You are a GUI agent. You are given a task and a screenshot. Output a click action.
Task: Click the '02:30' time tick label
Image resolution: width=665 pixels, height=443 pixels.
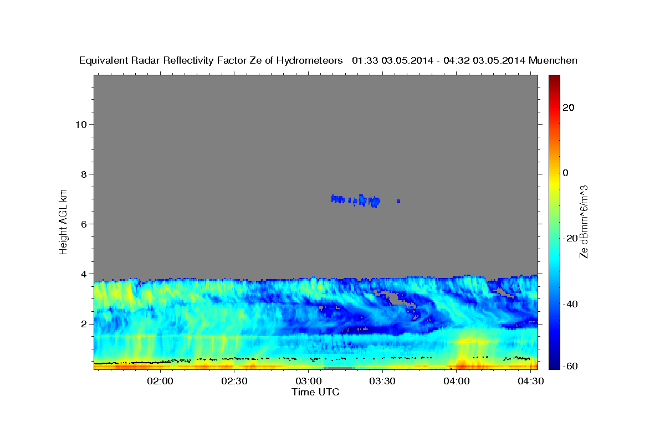(234, 381)
